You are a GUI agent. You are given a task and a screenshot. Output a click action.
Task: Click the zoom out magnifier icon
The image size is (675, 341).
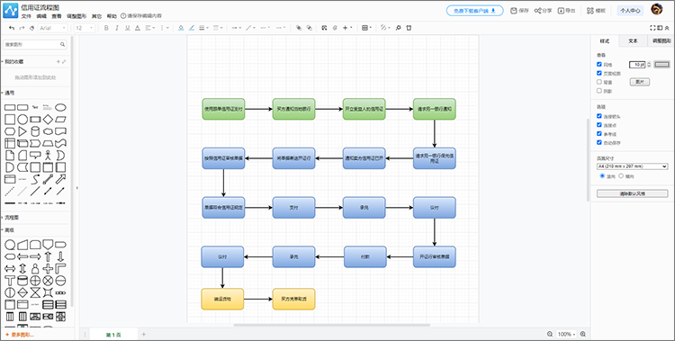[550, 334]
